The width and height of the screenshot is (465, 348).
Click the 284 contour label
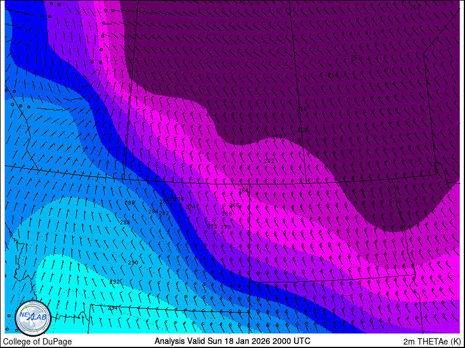coord(153,211)
